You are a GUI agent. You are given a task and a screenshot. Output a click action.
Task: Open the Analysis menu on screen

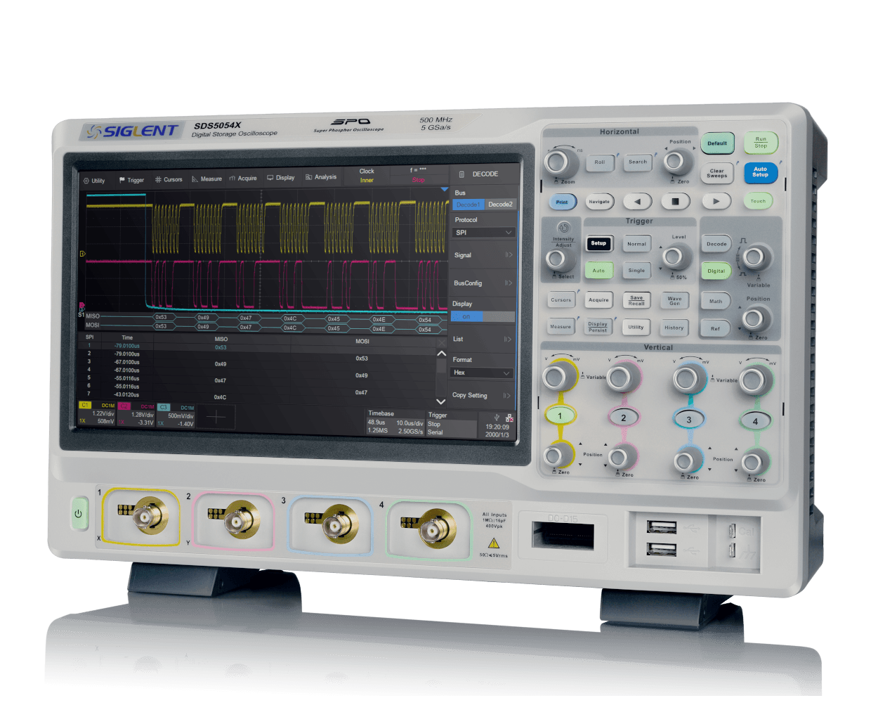tap(321, 177)
